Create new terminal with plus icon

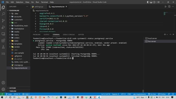(165, 34)
